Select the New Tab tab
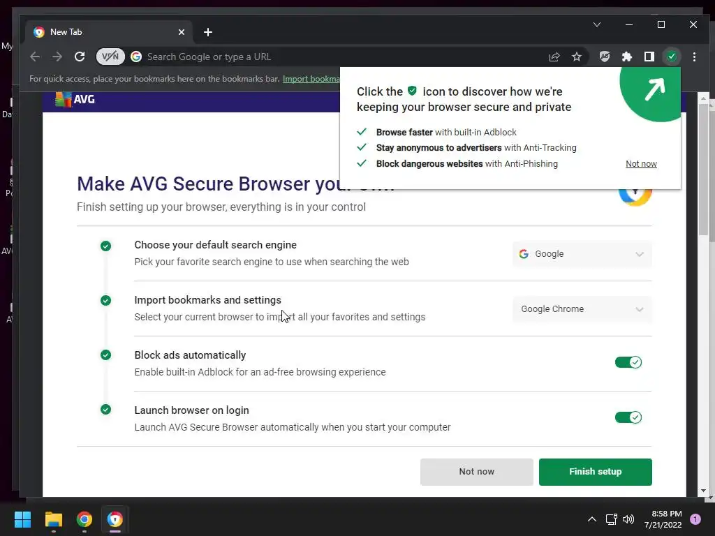 [108, 32]
